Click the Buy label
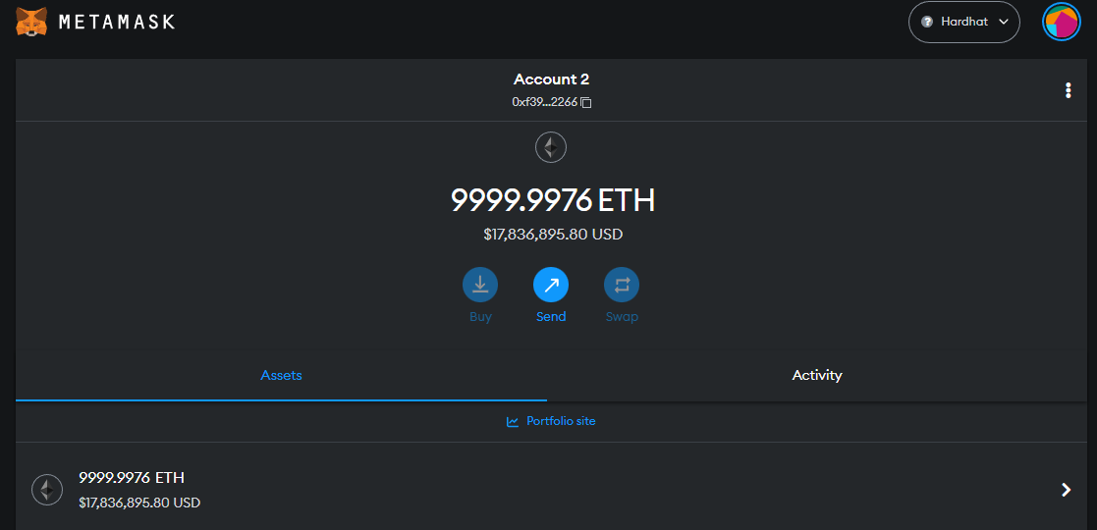The width and height of the screenshot is (1097, 530). pos(480,317)
